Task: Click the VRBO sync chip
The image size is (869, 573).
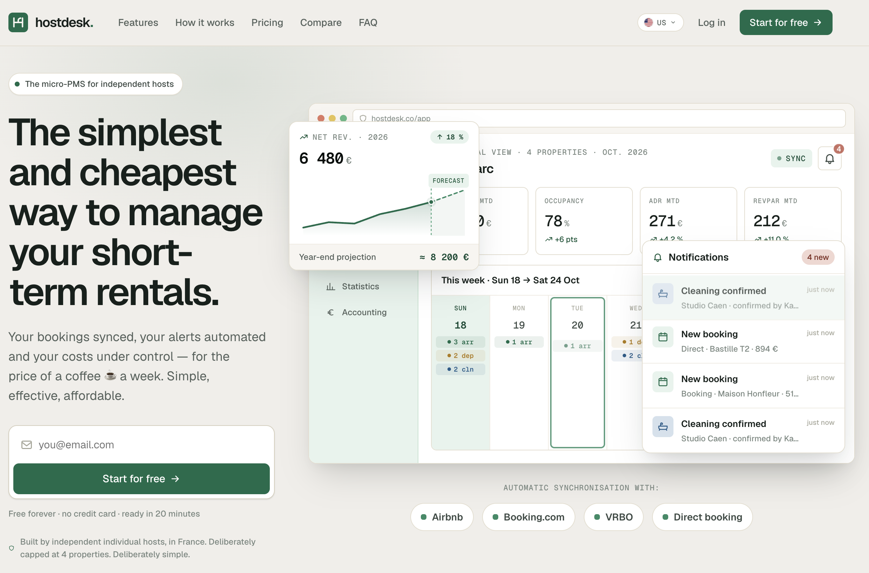Action: tap(614, 517)
